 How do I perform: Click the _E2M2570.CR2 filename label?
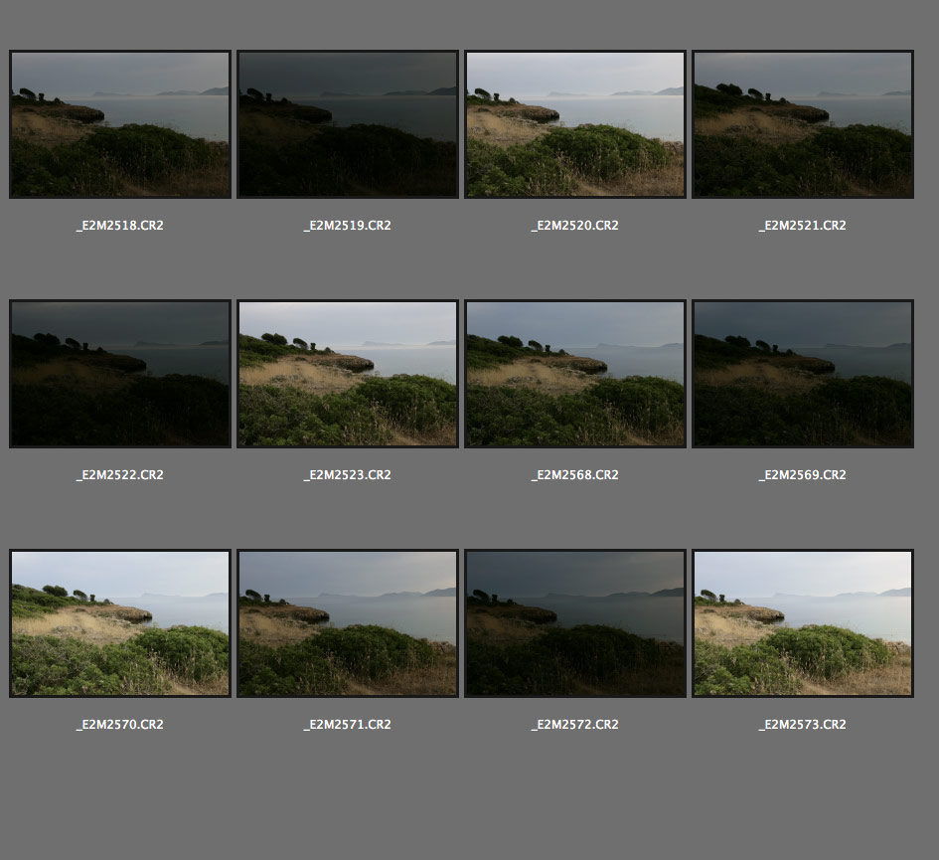pyautogui.click(x=120, y=725)
